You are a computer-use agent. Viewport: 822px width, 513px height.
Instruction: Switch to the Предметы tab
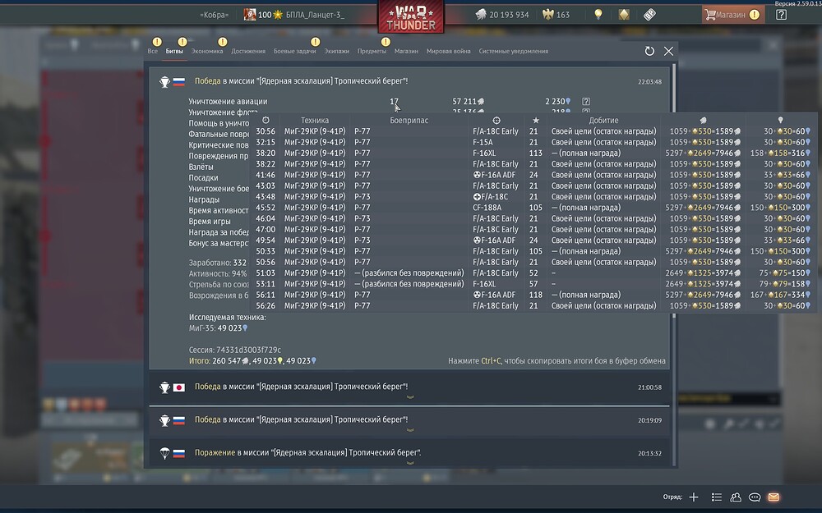(372, 51)
